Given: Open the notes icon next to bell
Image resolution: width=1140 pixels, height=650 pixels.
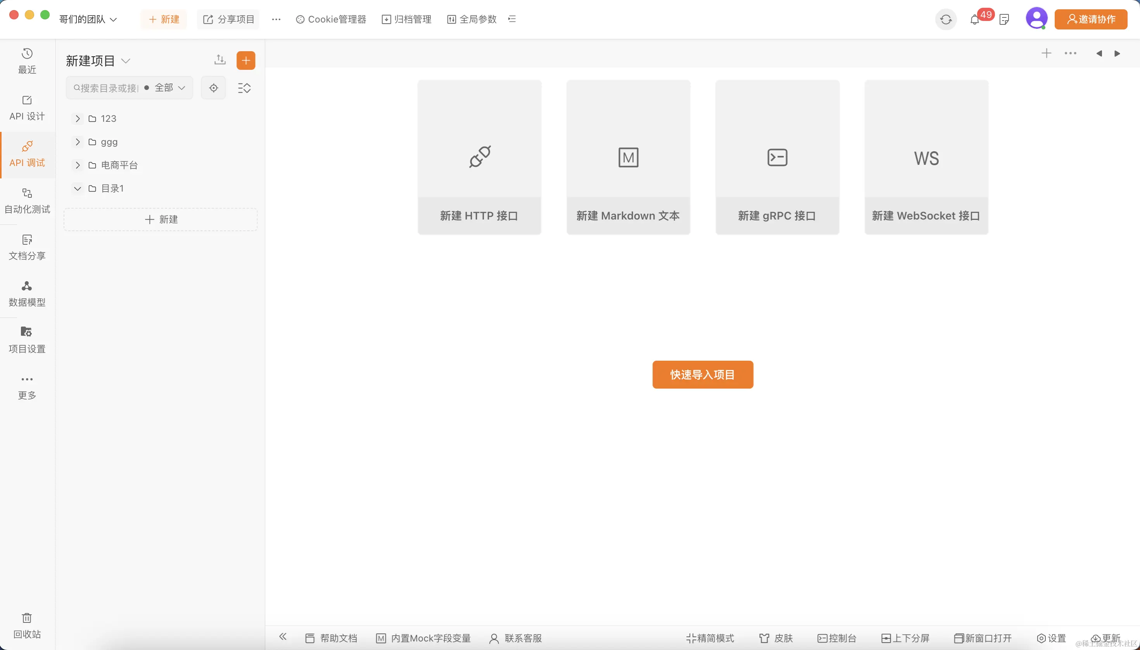Looking at the screenshot, I should (x=1004, y=20).
